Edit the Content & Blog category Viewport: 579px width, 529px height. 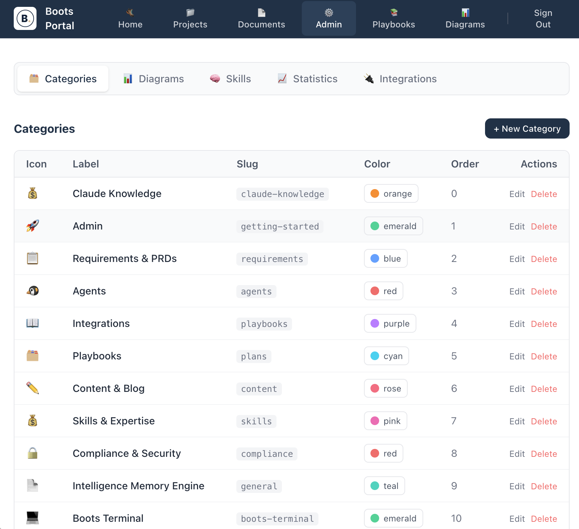pos(517,389)
